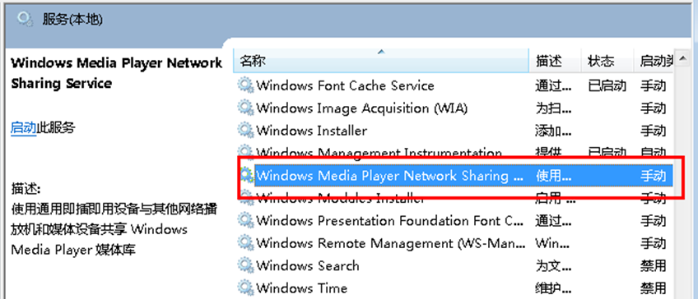This screenshot has height=299, width=698.
Task: Sort services by the 名称 column header
Action: click(381, 61)
